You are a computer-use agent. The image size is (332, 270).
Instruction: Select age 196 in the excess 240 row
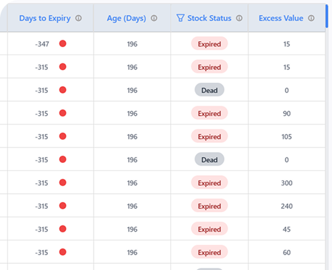point(132,206)
